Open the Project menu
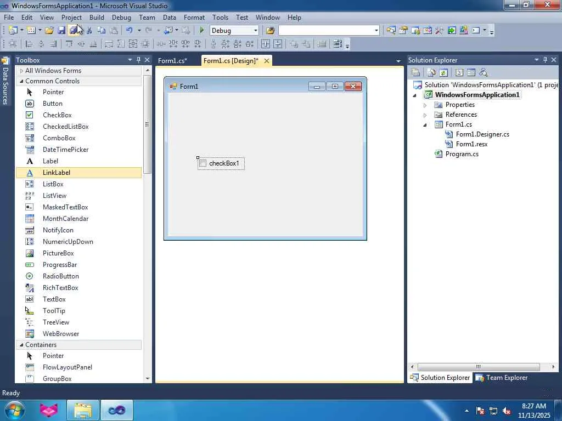Viewport: 562px width, 421px height. 71,17
